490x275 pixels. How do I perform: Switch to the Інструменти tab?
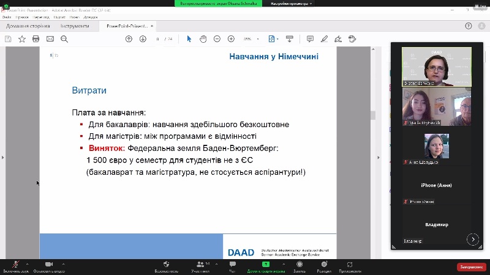[x=75, y=26]
